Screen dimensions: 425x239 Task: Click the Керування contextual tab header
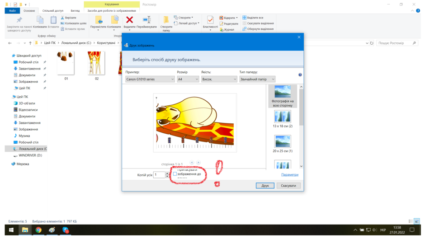pos(112,5)
